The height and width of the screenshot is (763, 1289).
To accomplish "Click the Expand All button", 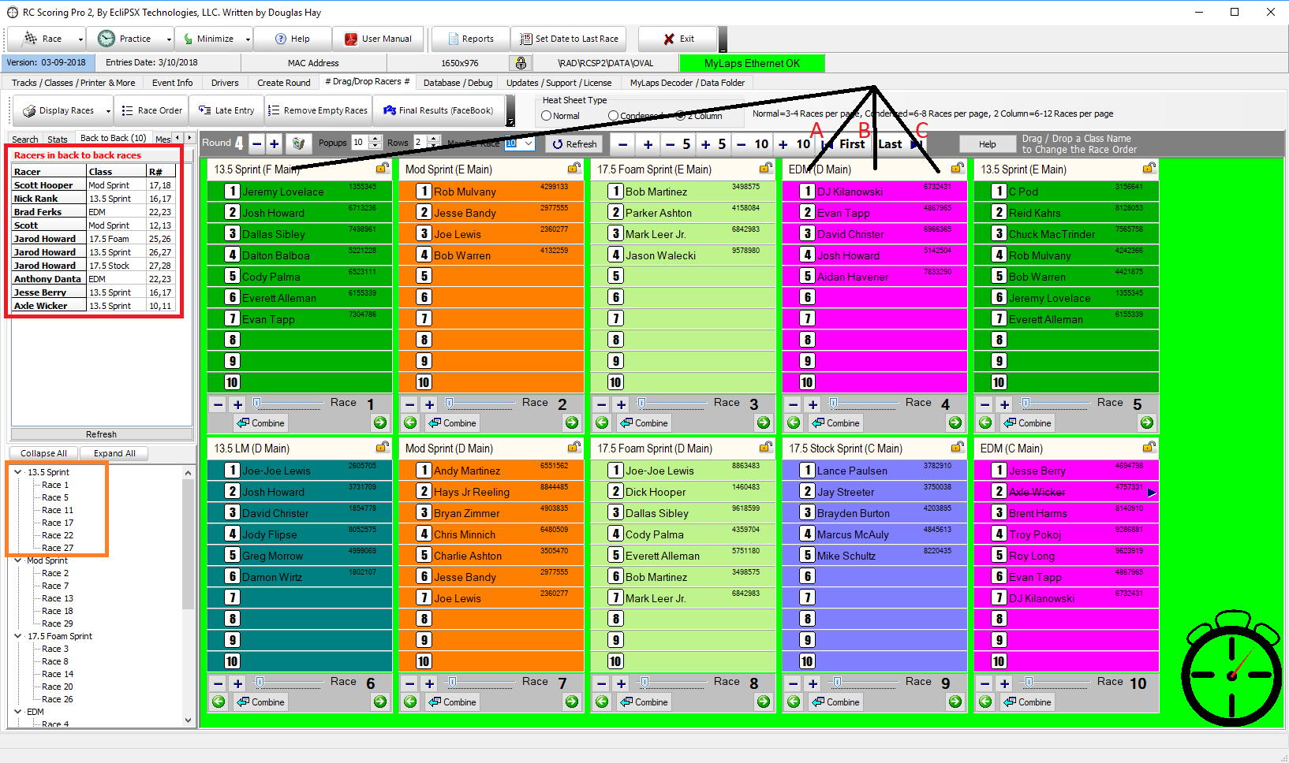I will [114, 453].
